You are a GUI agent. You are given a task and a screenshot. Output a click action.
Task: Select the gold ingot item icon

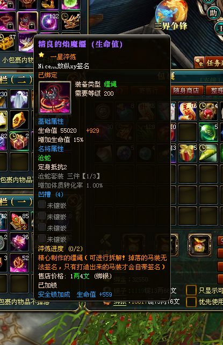pyautogui.click(x=19, y=120)
